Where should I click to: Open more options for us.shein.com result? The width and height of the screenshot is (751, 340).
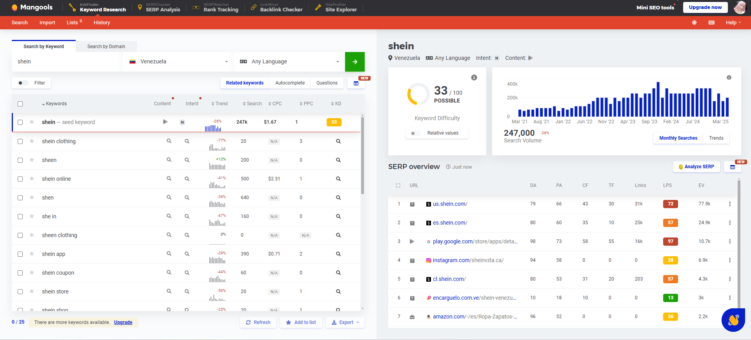(730, 204)
